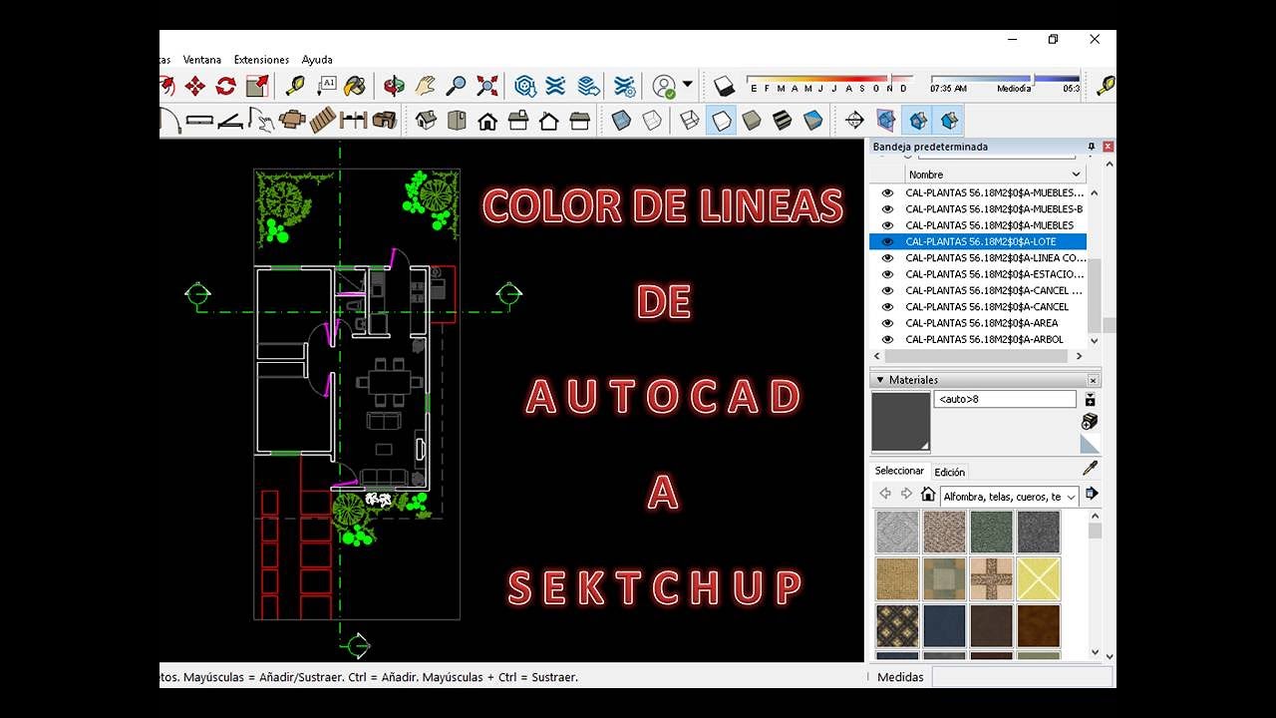Set material to default icon
This screenshot has height=718, width=1276.
(x=1090, y=445)
